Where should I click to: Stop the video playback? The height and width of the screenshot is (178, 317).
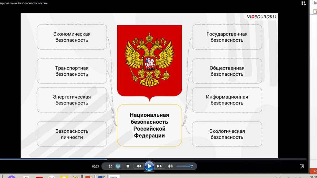click(x=128, y=166)
